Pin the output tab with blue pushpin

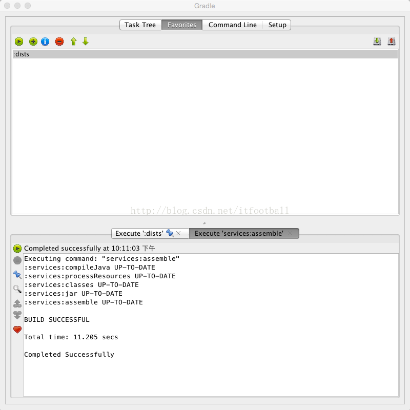click(x=17, y=275)
